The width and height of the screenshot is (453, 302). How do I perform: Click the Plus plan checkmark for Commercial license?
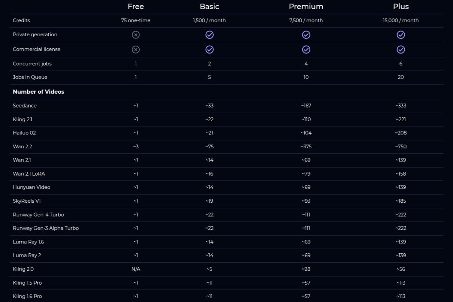401,49
